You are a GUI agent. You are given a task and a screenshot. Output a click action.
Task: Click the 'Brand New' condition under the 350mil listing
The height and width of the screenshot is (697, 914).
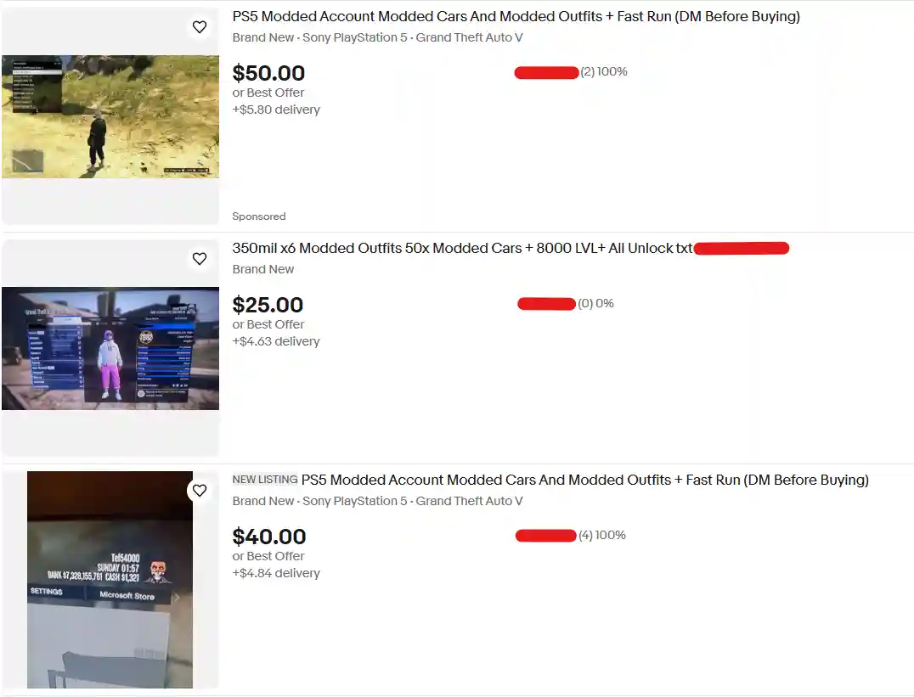262,269
